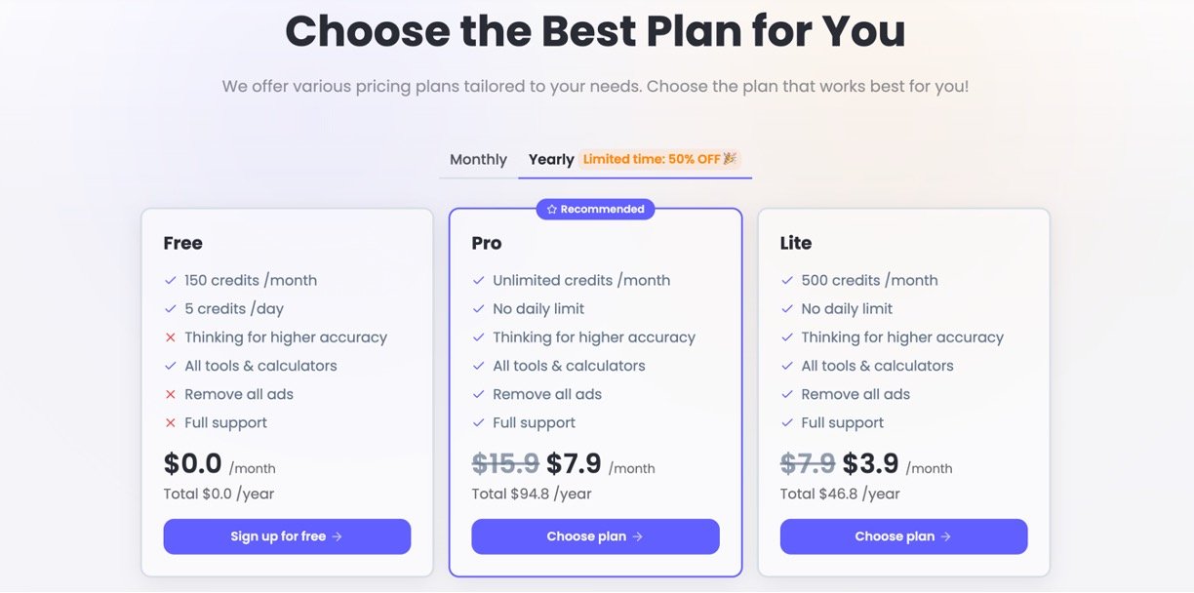Screen dimensions: 1194x593
Task: Click the checkmark beside 150 credits /month
Action: pos(171,281)
